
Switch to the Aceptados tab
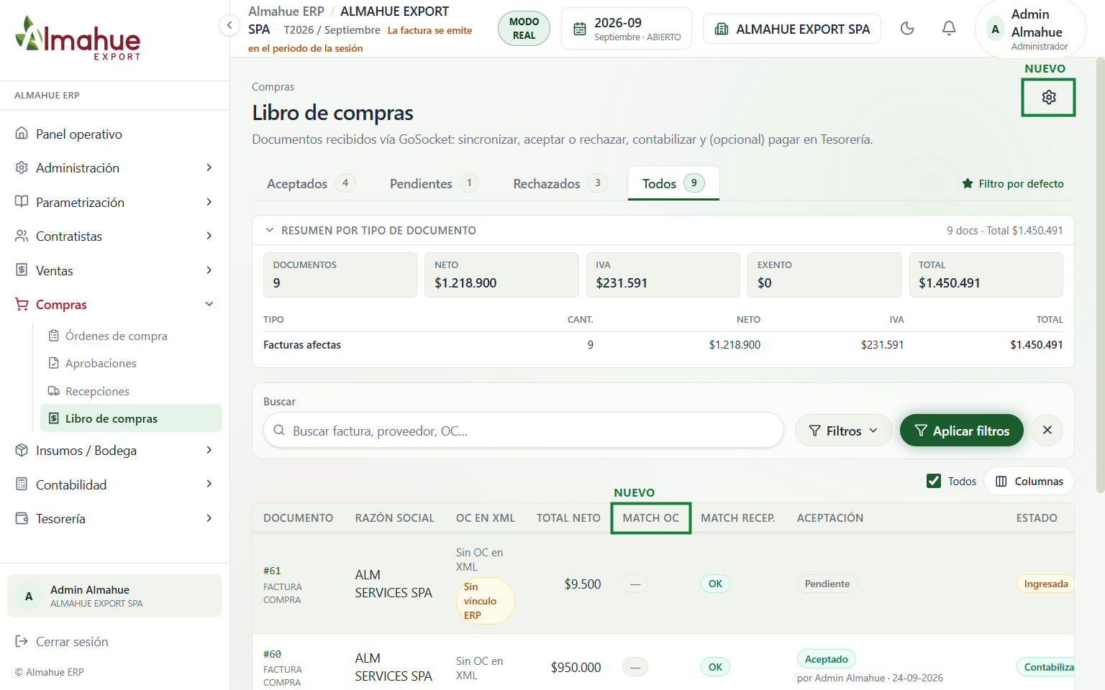(x=311, y=183)
